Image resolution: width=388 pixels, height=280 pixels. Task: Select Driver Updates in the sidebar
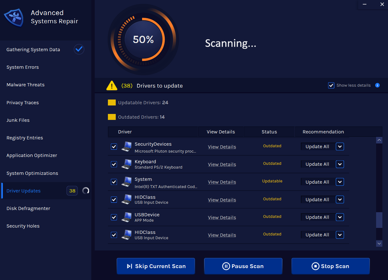pyautogui.click(x=24, y=191)
